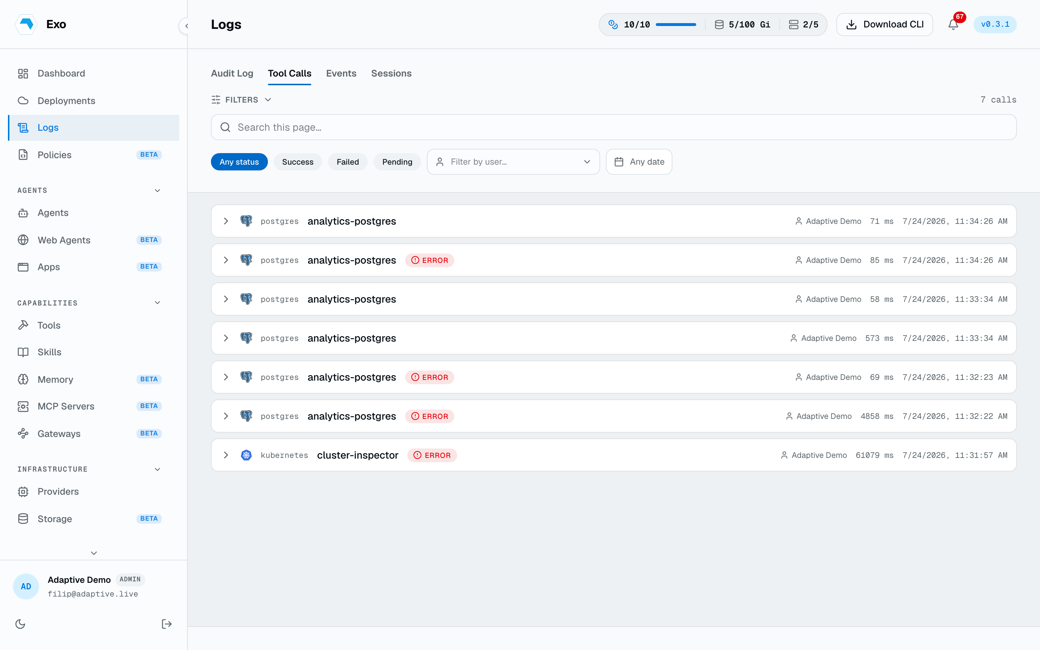1040x650 pixels.
Task: Expand the 58 ms analytics-postgres call
Action: click(226, 299)
